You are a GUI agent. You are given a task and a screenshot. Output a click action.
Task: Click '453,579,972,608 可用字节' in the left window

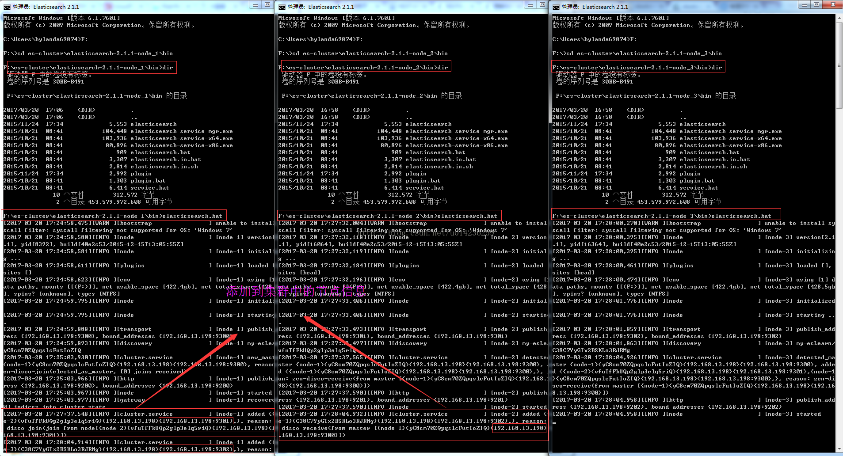(x=130, y=202)
